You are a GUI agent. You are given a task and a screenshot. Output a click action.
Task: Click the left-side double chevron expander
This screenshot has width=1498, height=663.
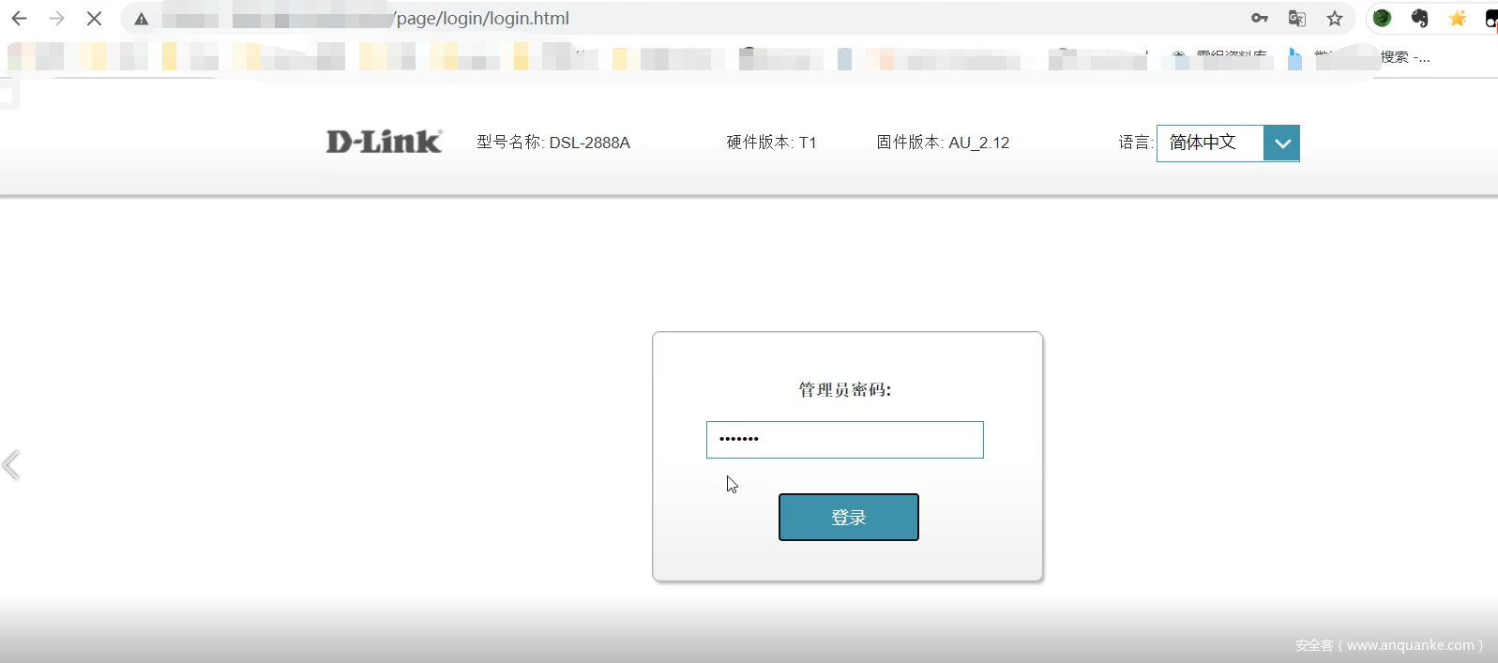point(11,465)
